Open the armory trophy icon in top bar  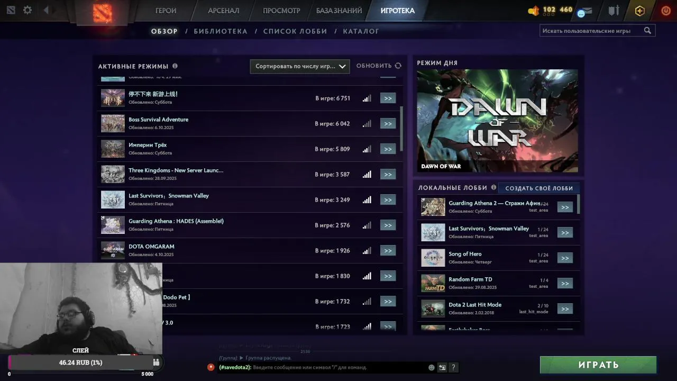click(614, 11)
